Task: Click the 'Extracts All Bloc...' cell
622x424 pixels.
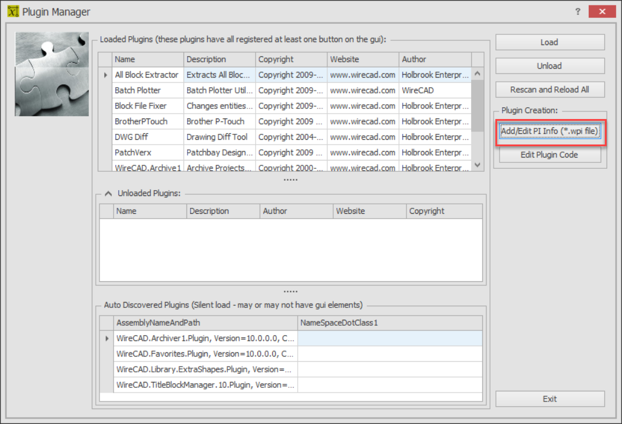Action: coord(220,75)
